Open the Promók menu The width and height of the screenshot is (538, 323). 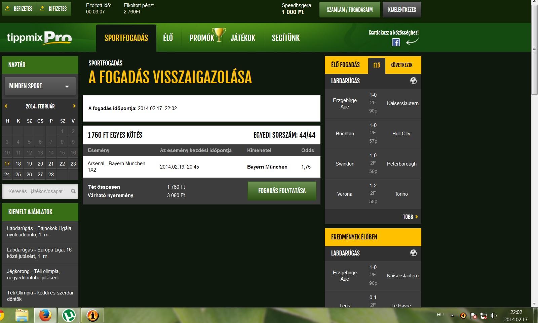click(202, 38)
